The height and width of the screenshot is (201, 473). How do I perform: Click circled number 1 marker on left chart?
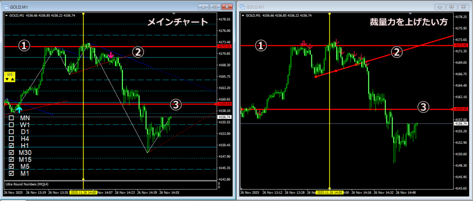point(24,46)
